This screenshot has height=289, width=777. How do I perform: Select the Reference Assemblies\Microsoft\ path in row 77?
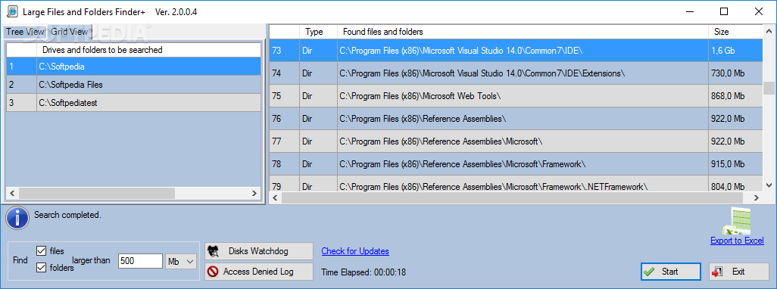point(523,141)
